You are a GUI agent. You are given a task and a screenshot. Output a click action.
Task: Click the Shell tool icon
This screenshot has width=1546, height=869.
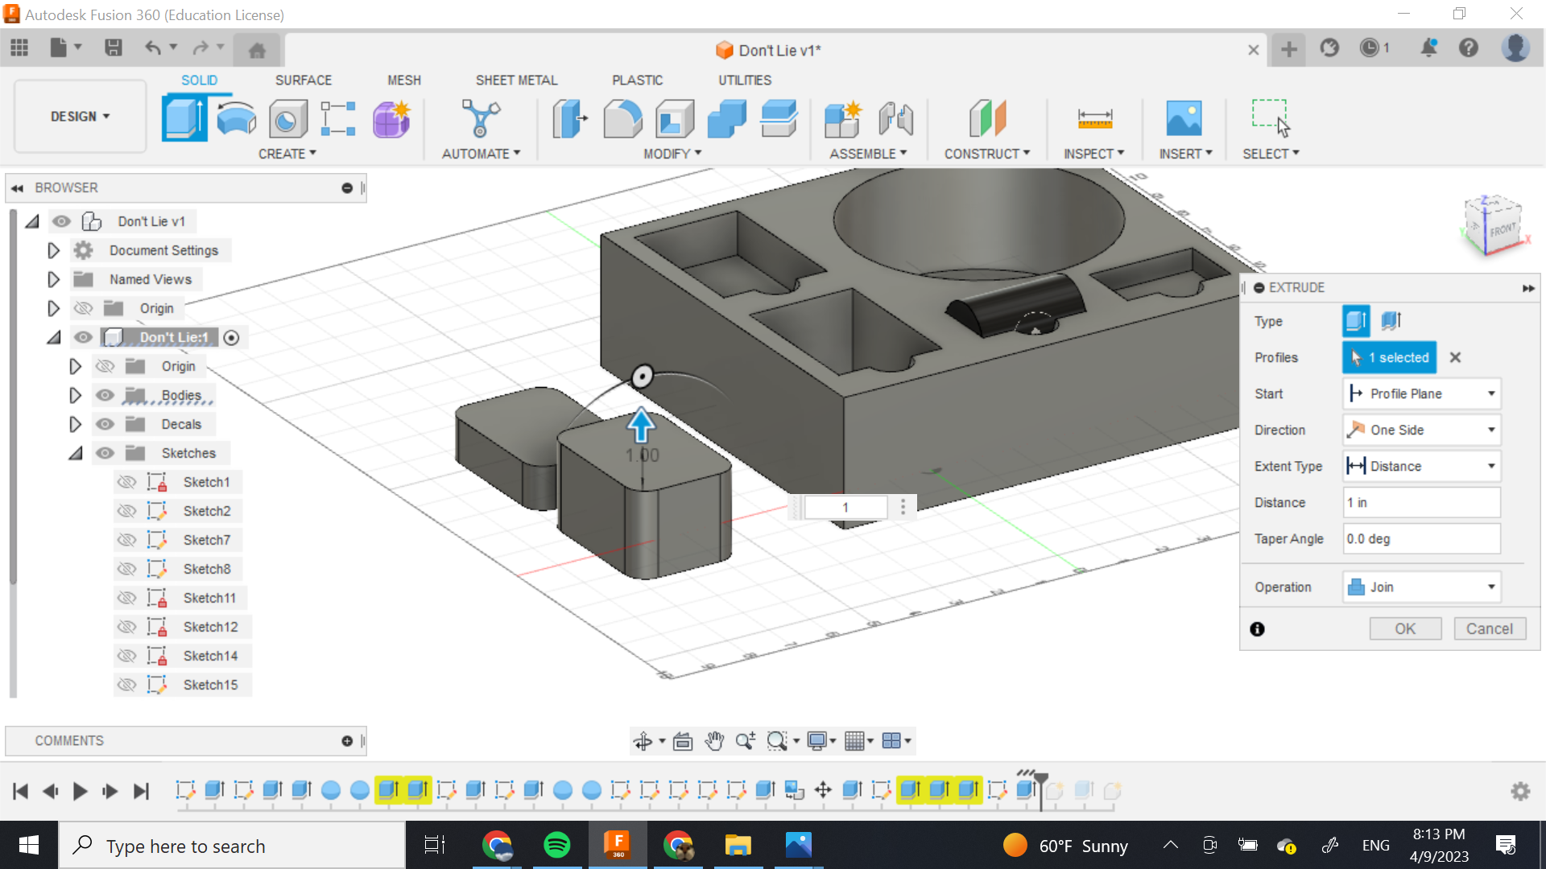click(675, 119)
